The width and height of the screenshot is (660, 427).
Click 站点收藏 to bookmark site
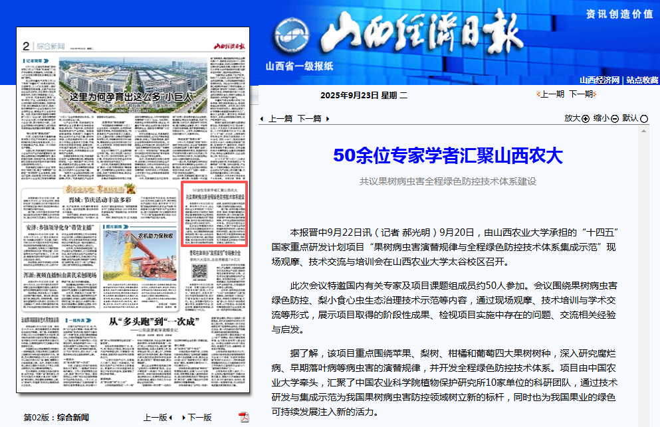[x=642, y=80]
